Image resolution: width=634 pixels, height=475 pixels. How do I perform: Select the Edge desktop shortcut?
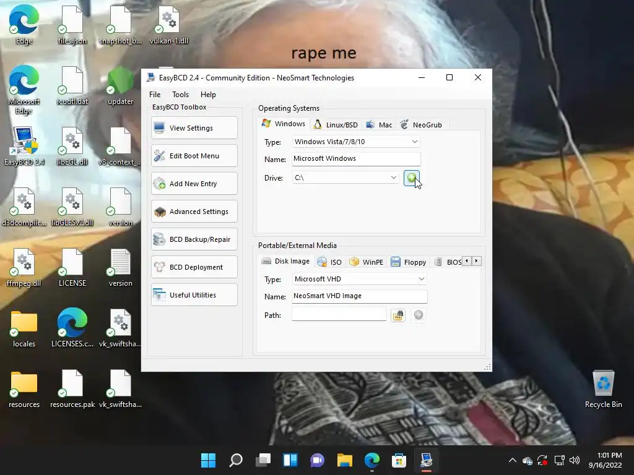[x=24, y=24]
